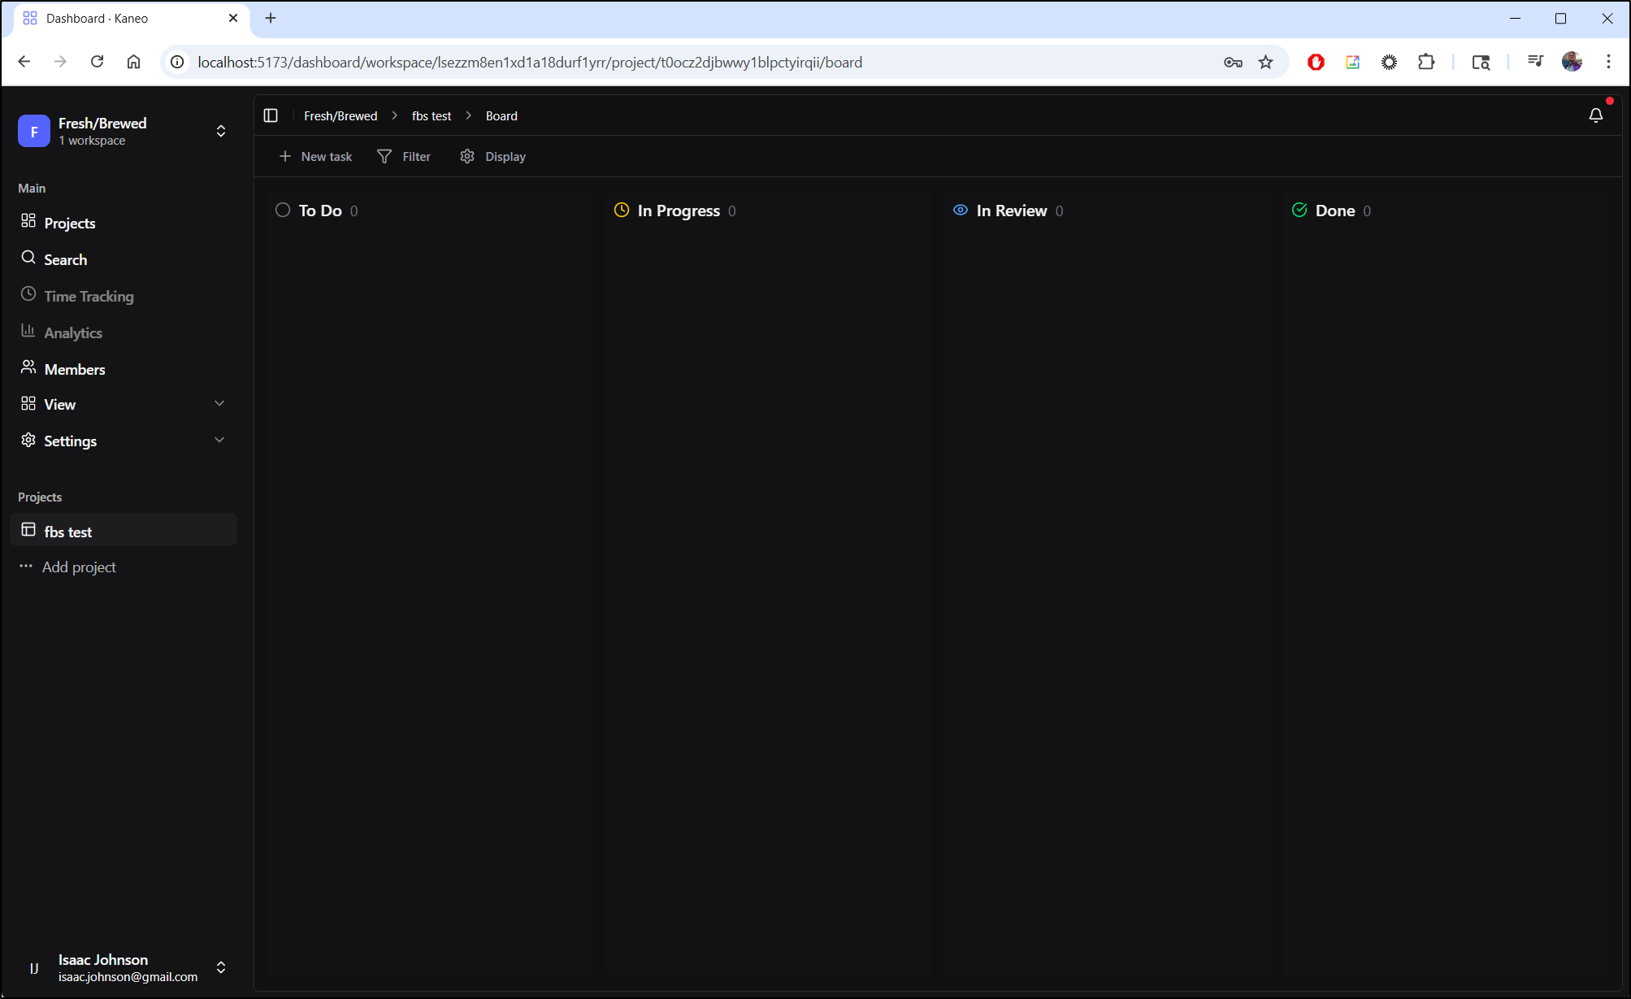
Task: Click the fbs test project layout icon
Action: [28, 530]
